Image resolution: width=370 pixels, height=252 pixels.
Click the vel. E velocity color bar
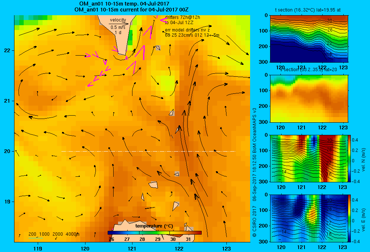pyautogui.click(x=350, y=218)
